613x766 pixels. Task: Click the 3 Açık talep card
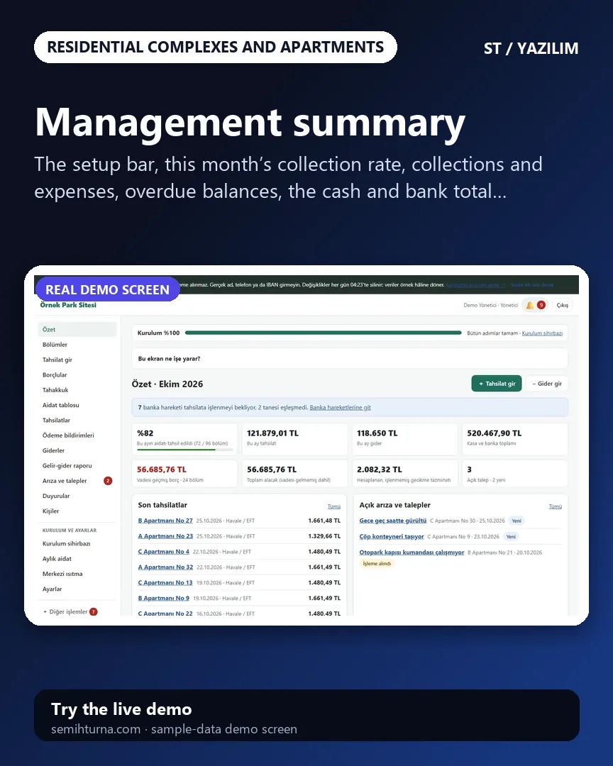[x=515, y=473]
